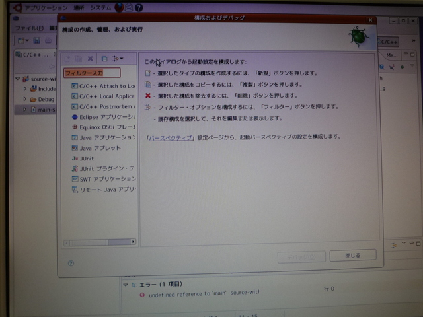Select JUnit プラグイン・テスト configuration type
The height and width of the screenshot is (317, 423).
click(x=103, y=169)
